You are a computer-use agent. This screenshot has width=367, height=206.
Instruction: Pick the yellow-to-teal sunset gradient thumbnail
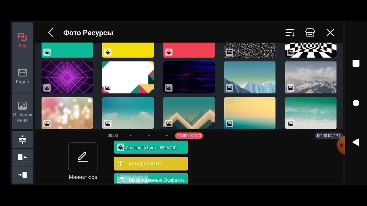pyautogui.click(x=250, y=113)
